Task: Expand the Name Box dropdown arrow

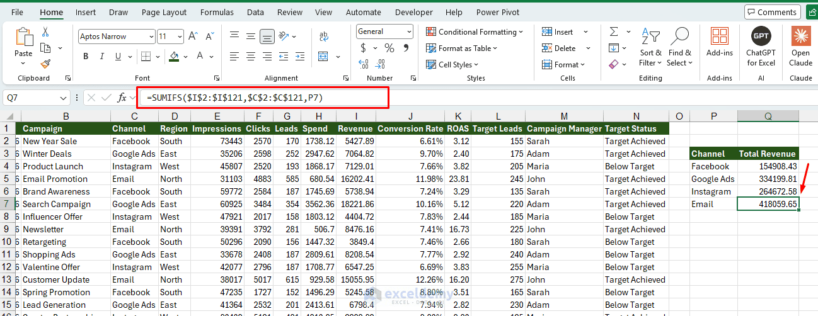Action: pyautogui.click(x=63, y=98)
